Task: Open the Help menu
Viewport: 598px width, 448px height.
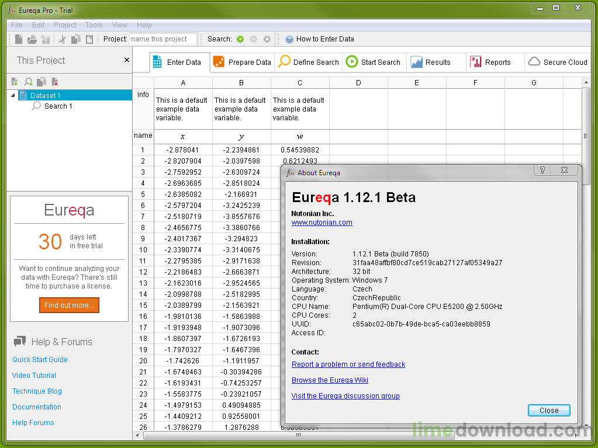Action: coord(144,25)
